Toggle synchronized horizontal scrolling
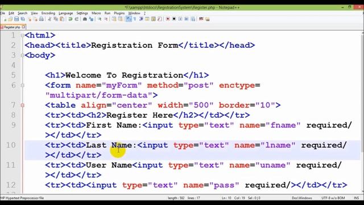Image resolution: width=364 pixels, height=205 pixels. pyautogui.click(x=120, y=19)
